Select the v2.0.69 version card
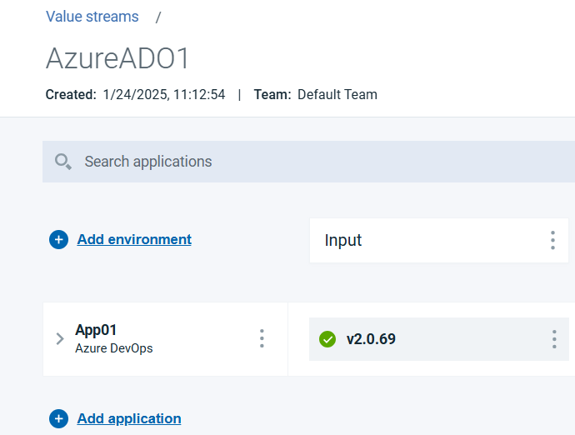Screen dimensions: 575x435 tap(433, 339)
